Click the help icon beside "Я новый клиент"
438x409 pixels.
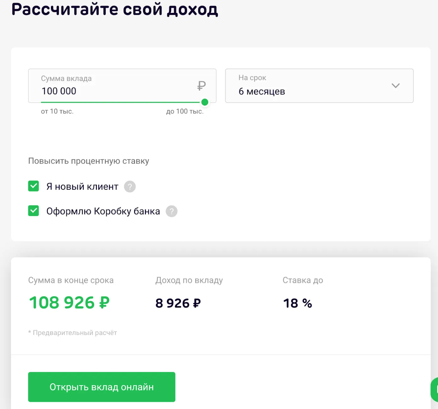click(130, 187)
